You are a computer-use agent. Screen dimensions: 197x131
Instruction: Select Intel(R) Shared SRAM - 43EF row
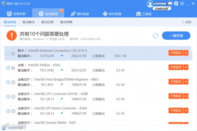pos(55,122)
